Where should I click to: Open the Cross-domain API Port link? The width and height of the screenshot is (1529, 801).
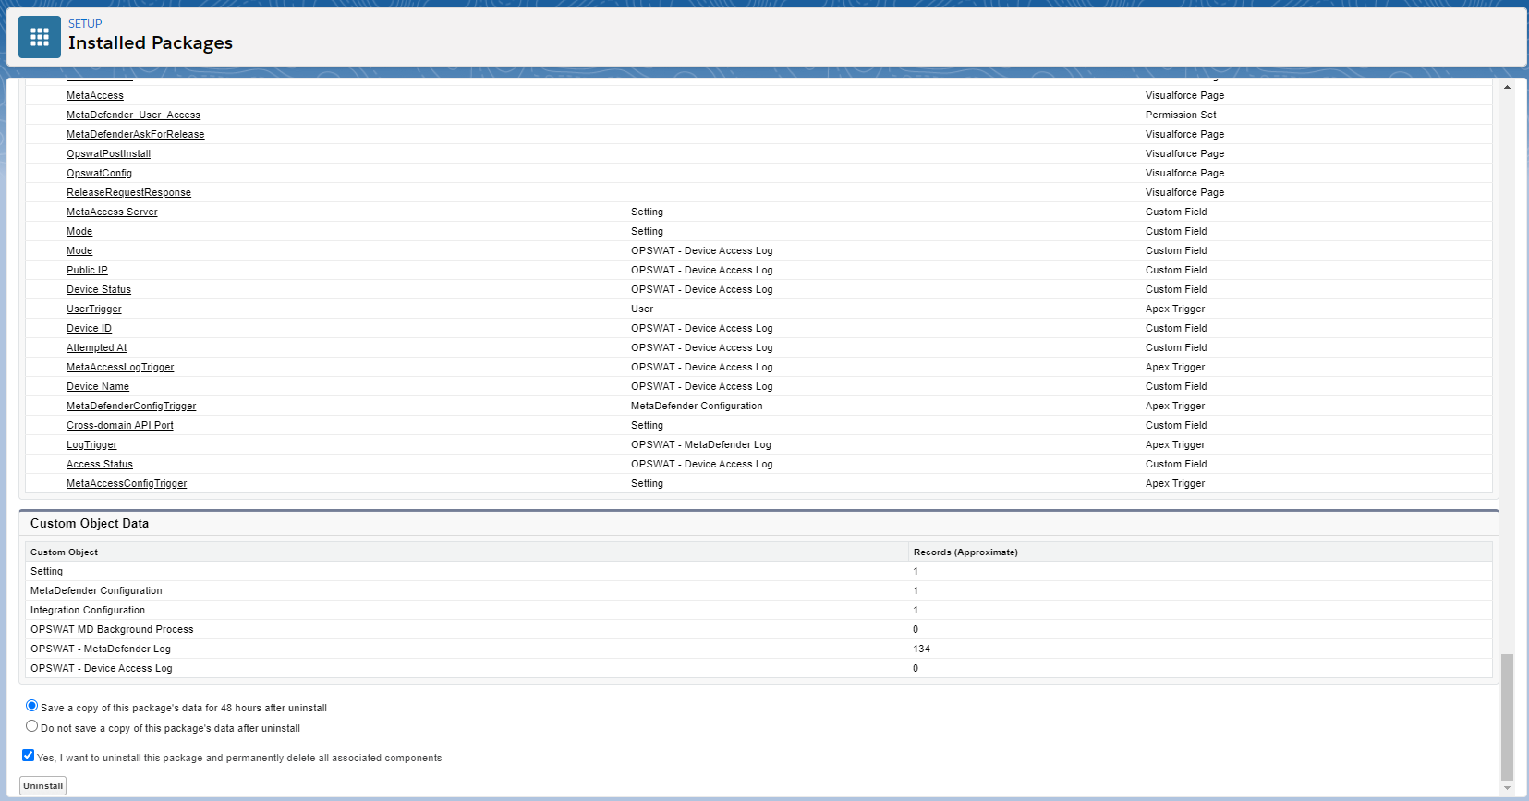click(119, 426)
